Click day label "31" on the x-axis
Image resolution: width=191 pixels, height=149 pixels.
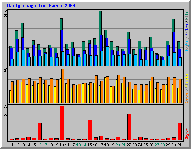tap(179, 145)
